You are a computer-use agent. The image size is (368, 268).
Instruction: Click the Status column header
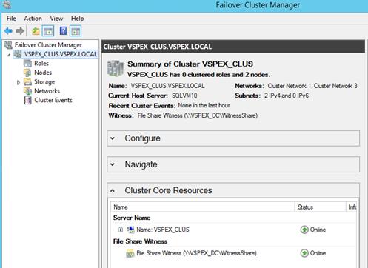pos(321,207)
